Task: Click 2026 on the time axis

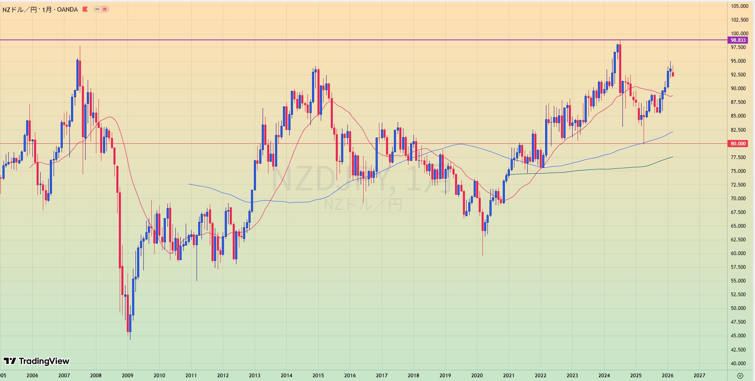Action: coord(667,376)
